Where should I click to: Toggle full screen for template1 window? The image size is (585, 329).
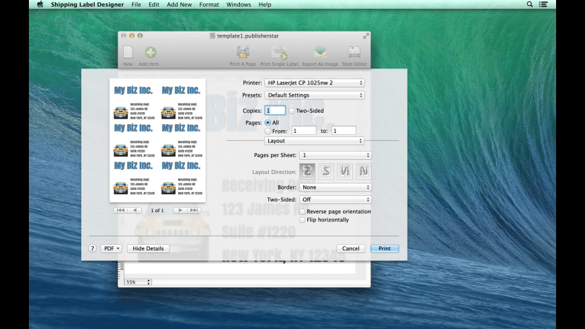(366, 36)
